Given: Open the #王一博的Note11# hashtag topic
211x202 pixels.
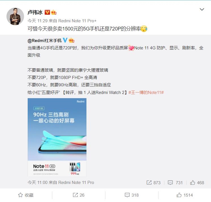Looking at the screenshot, I should coord(146,93).
